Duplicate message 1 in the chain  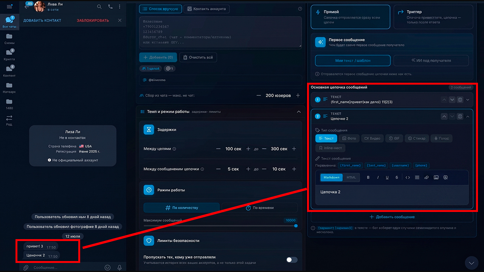point(460,100)
